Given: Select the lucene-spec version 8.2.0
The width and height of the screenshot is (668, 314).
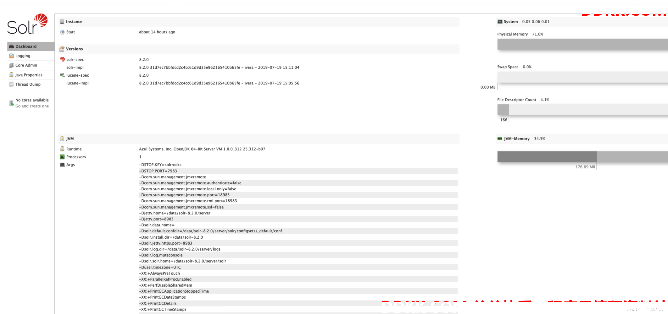Looking at the screenshot, I should (x=144, y=75).
